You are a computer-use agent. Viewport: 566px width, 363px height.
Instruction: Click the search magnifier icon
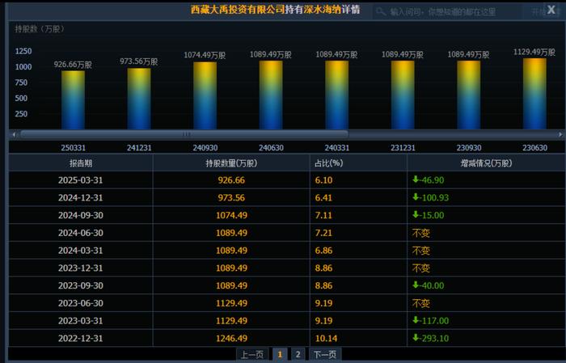381,12
